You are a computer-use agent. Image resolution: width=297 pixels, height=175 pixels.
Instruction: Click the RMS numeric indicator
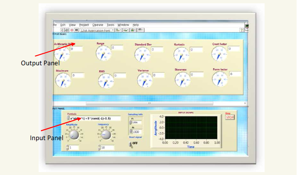[x=120, y=76]
